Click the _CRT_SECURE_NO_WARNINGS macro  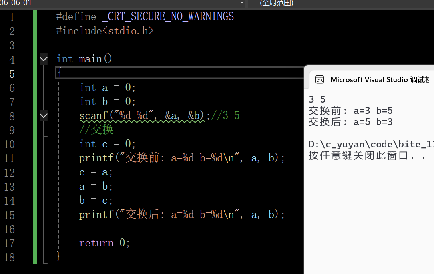[x=168, y=16]
